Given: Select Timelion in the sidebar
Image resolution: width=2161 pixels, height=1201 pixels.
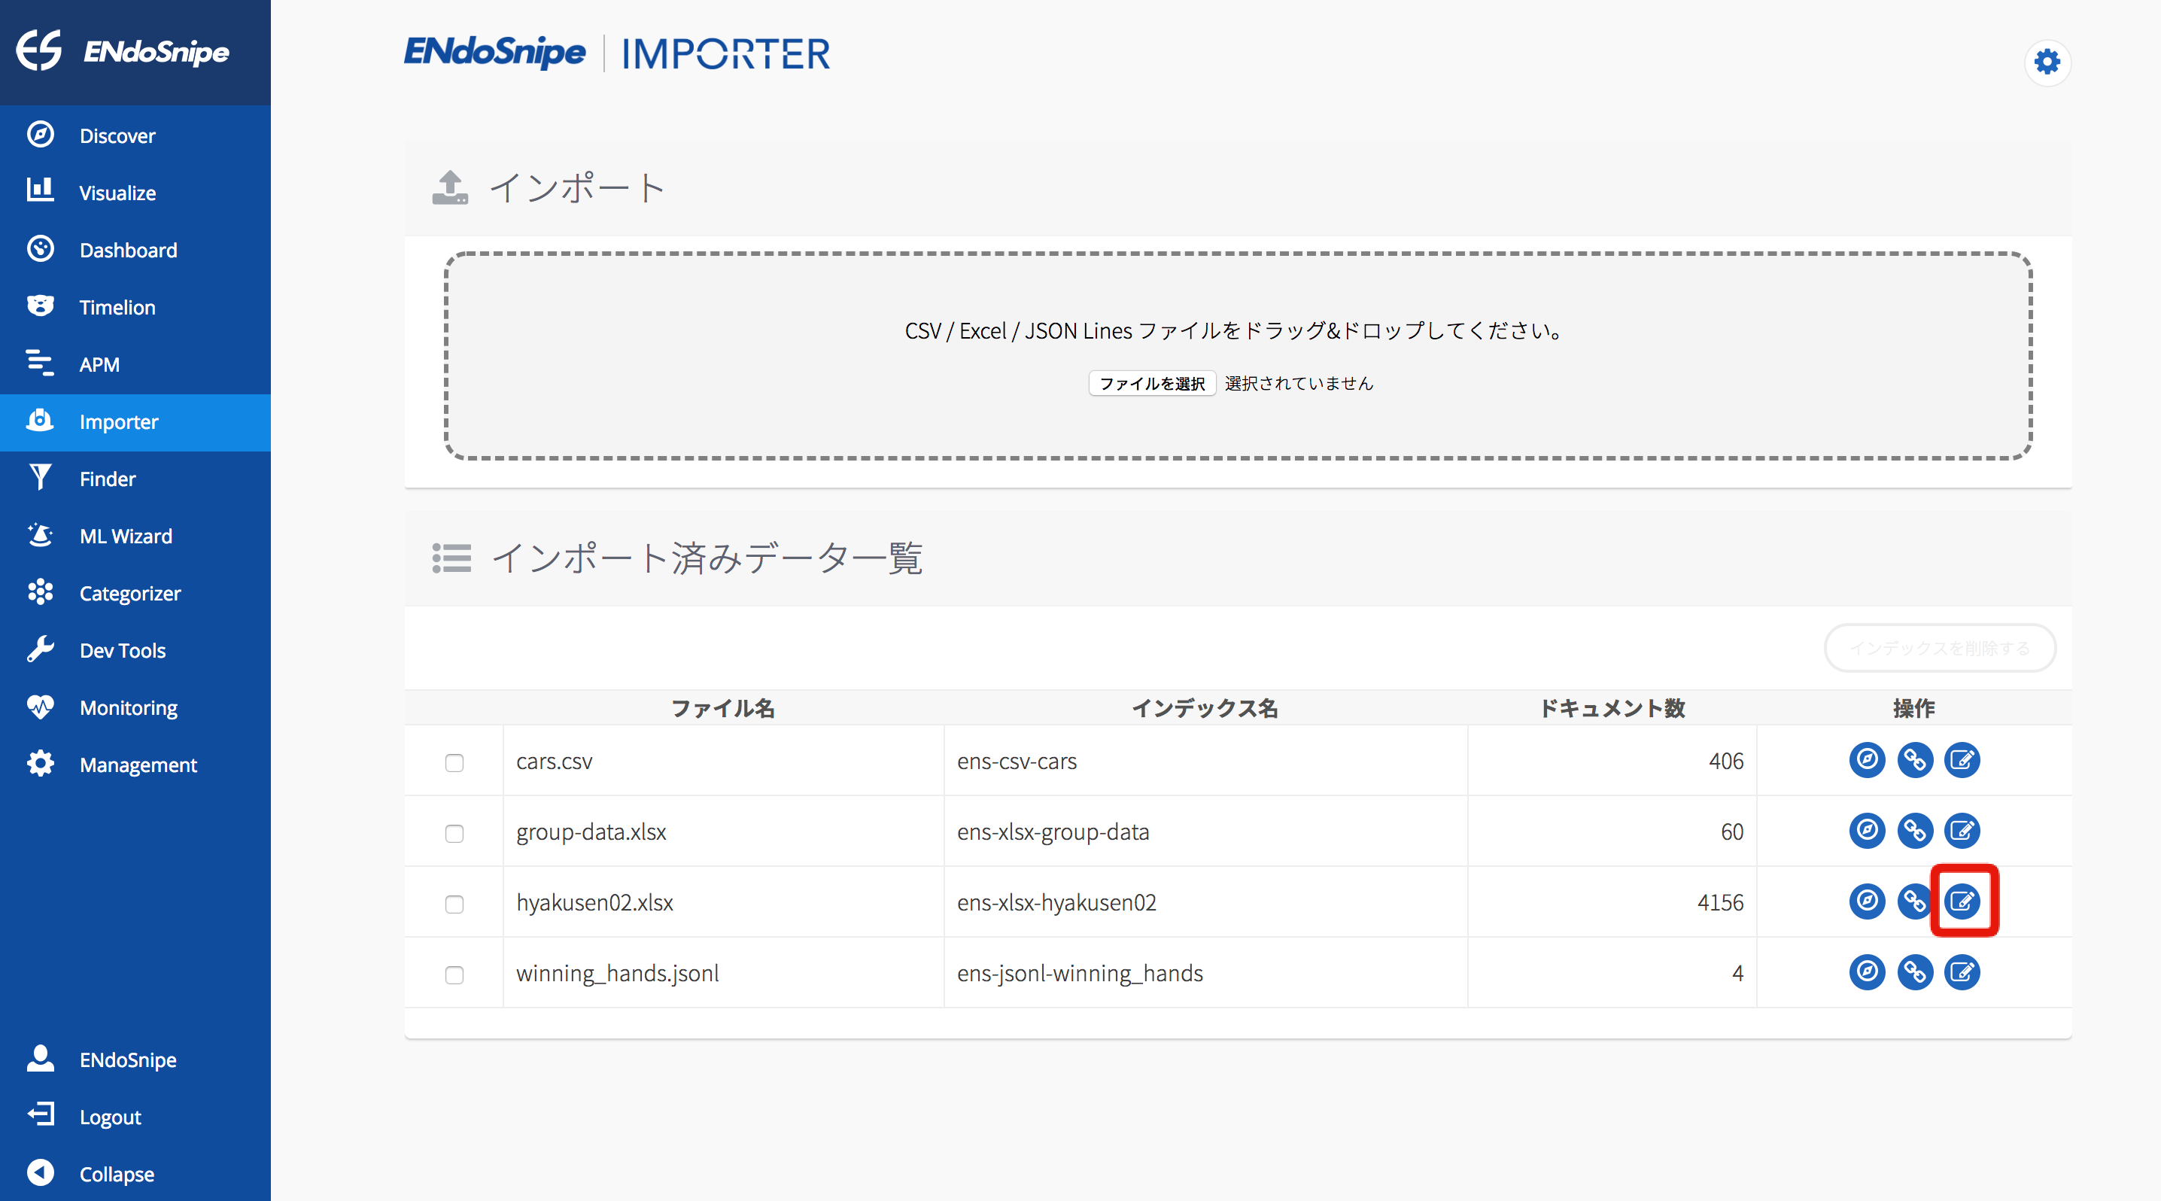Looking at the screenshot, I should coord(135,307).
